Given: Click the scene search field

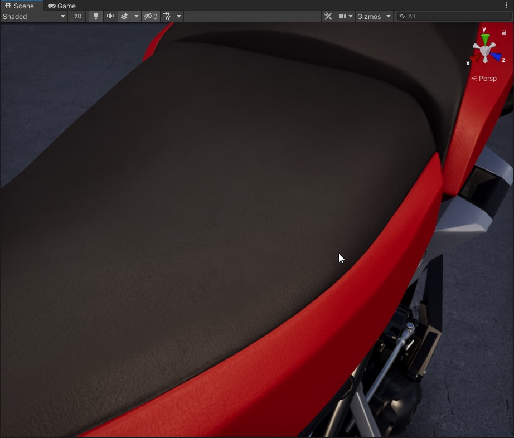Looking at the screenshot, I should tap(454, 16).
